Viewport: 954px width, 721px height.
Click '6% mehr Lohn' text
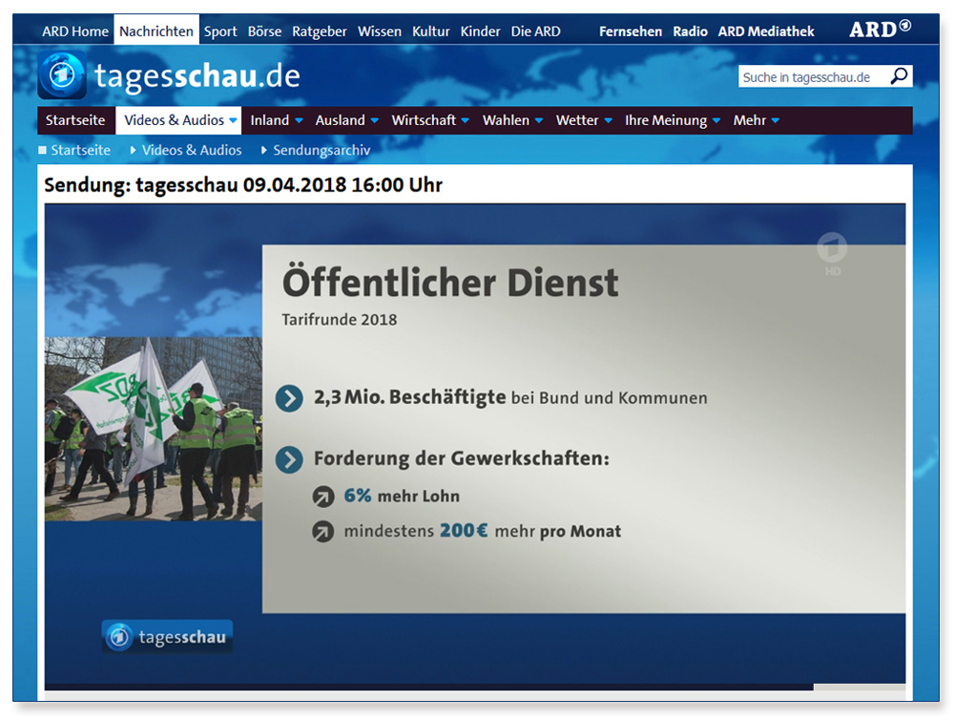(x=402, y=496)
